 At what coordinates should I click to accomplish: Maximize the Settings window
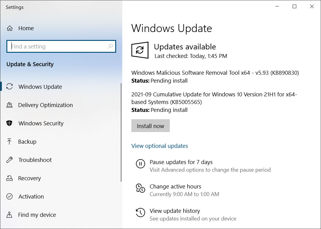click(294, 6)
